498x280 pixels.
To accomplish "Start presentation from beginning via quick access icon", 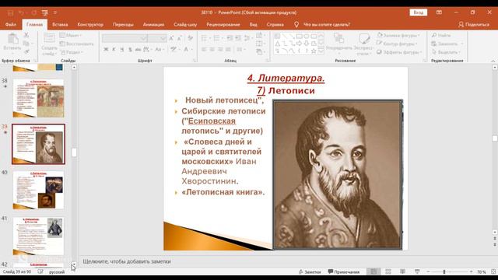I will tap(45, 12).
